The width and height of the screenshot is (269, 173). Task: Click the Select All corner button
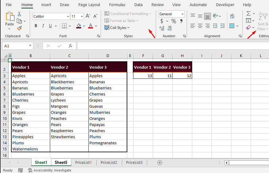(x=6, y=56)
